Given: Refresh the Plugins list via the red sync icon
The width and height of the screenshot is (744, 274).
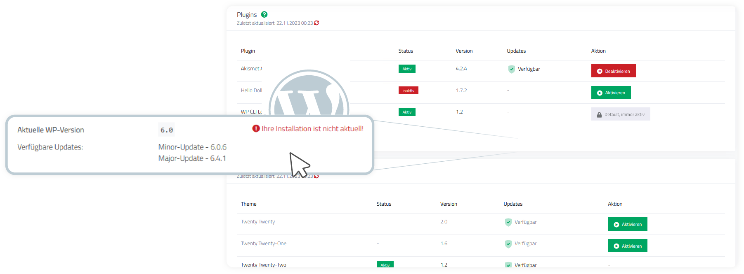Looking at the screenshot, I should (x=316, y=23).
